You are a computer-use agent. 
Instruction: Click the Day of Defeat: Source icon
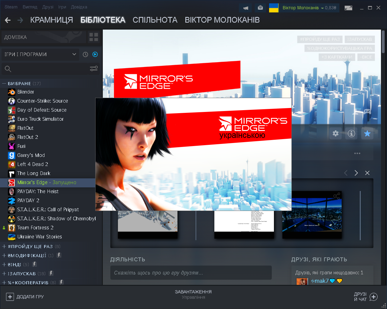(x=11, y=110)
